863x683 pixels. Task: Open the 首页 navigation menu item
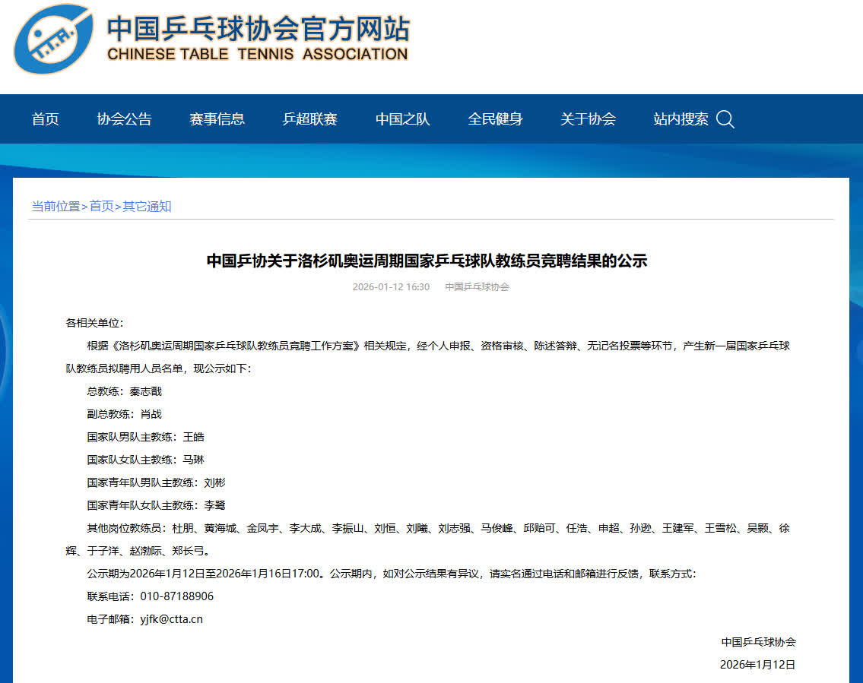click(45, 119)
